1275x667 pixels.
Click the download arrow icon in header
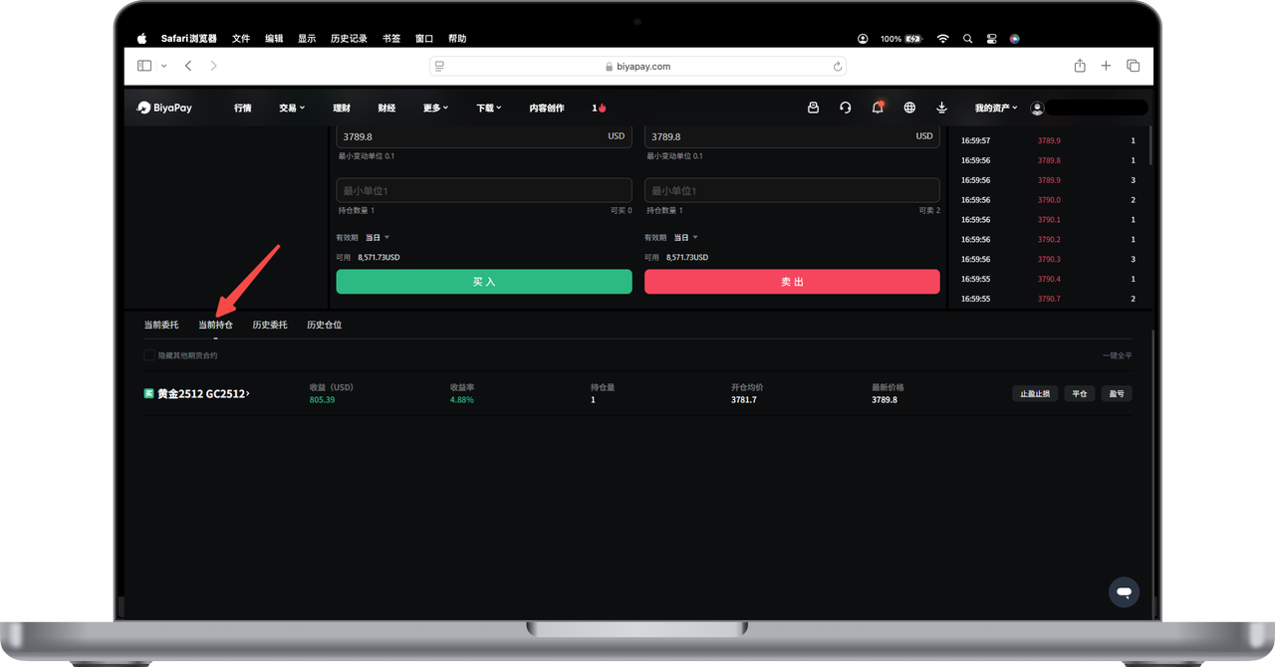tap(941, 108)
